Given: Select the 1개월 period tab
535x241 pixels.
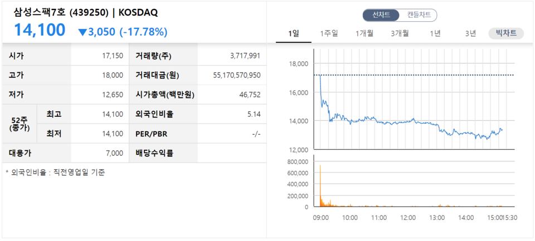Looking at the screenshot, I should [364, 33].
